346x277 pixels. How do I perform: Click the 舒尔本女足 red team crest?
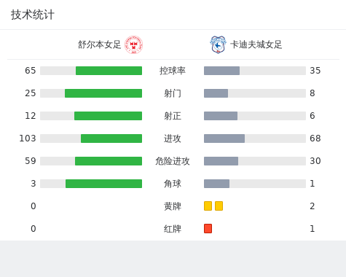point(133,44)
